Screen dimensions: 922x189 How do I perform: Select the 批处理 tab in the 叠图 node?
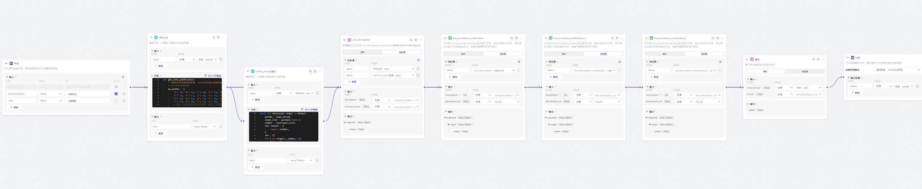click(x=804, y=71)
